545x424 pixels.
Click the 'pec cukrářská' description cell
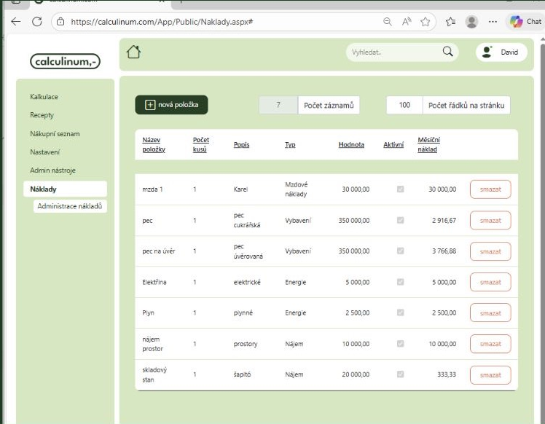coord(247,220)
